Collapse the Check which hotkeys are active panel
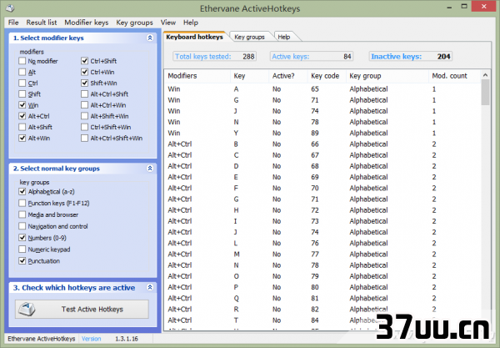Screen dimensions: 500x348 point(150,287)
